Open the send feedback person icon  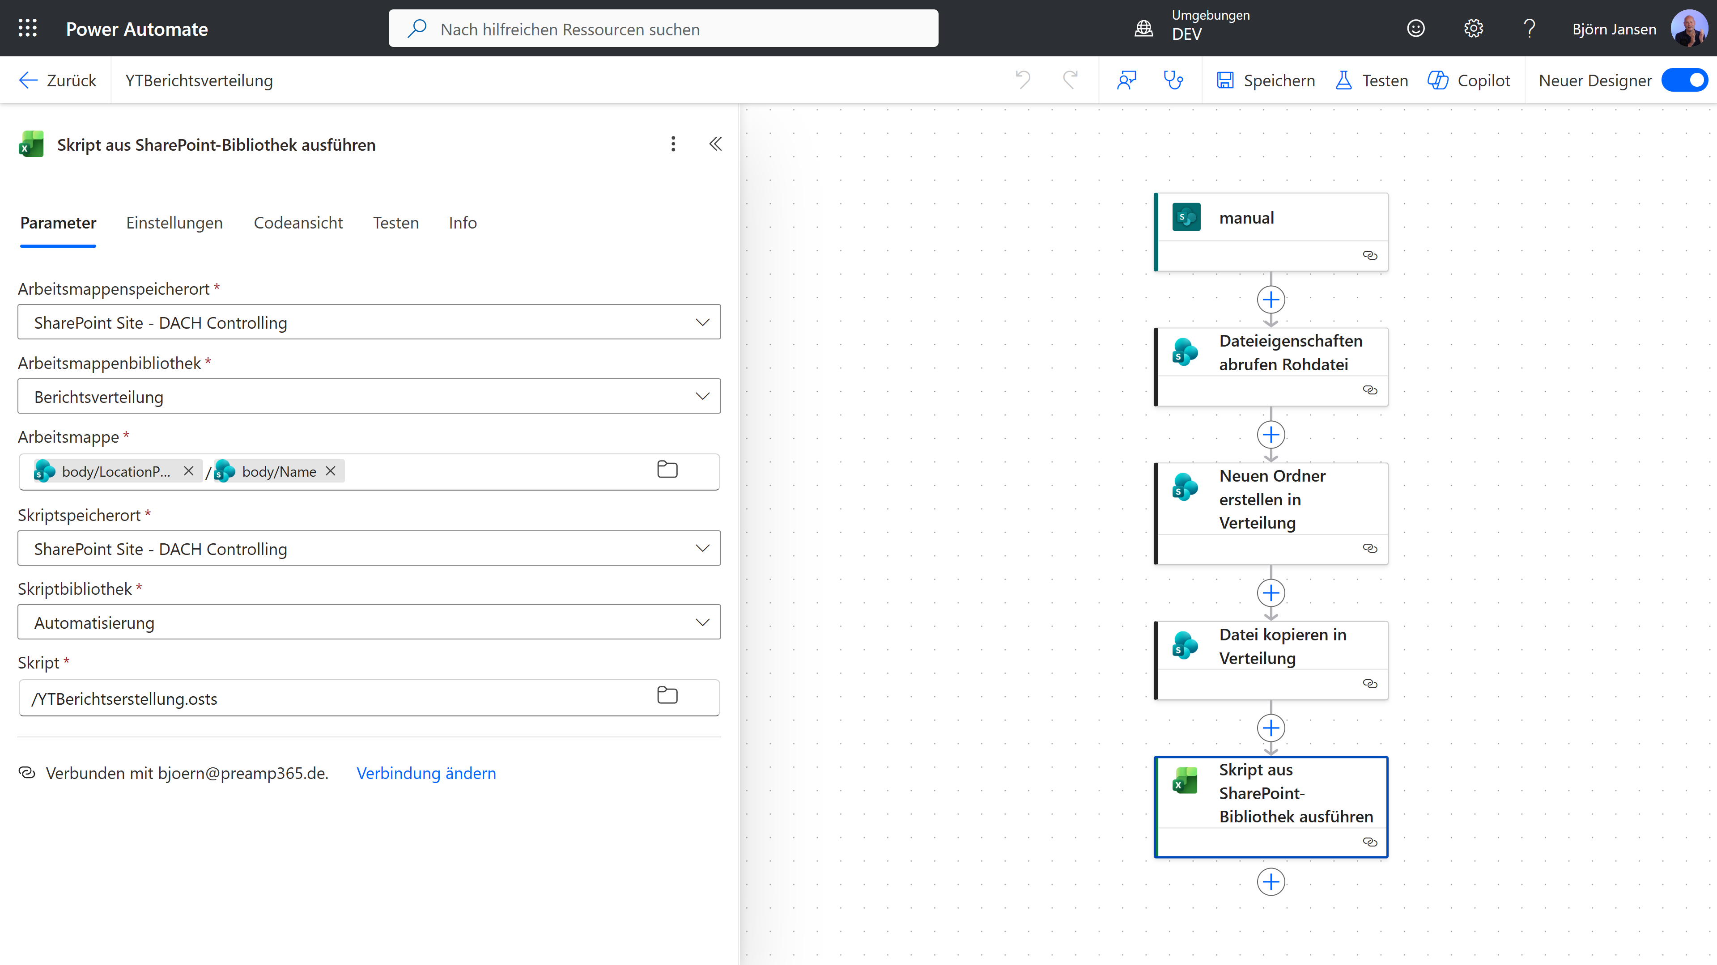(x=1126, y=80)
